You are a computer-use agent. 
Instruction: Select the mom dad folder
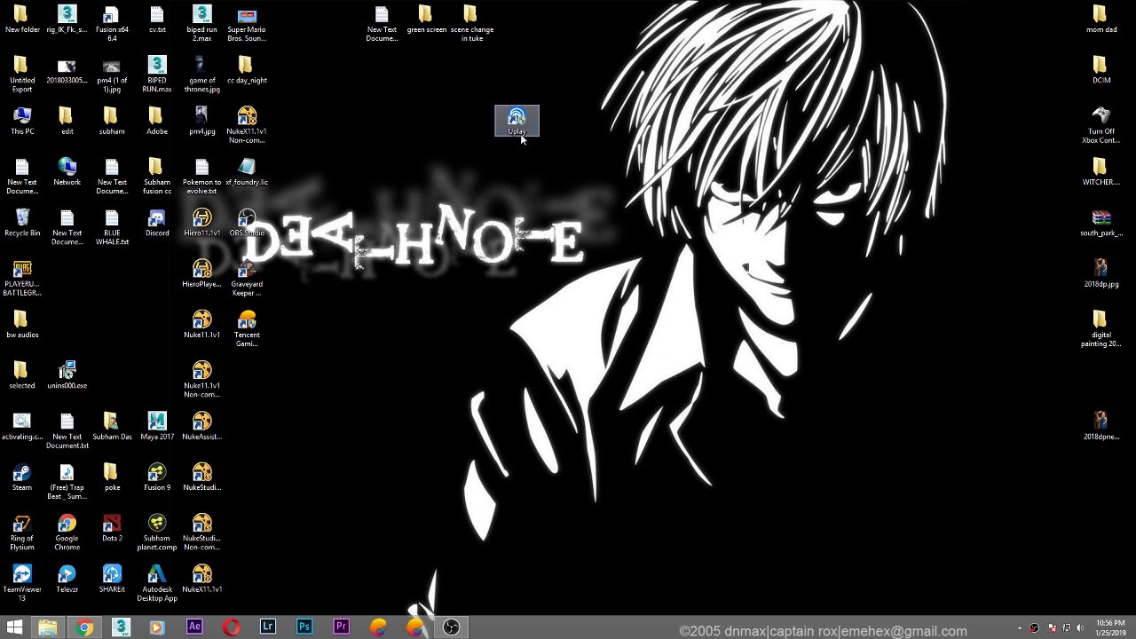(1100, 20)
